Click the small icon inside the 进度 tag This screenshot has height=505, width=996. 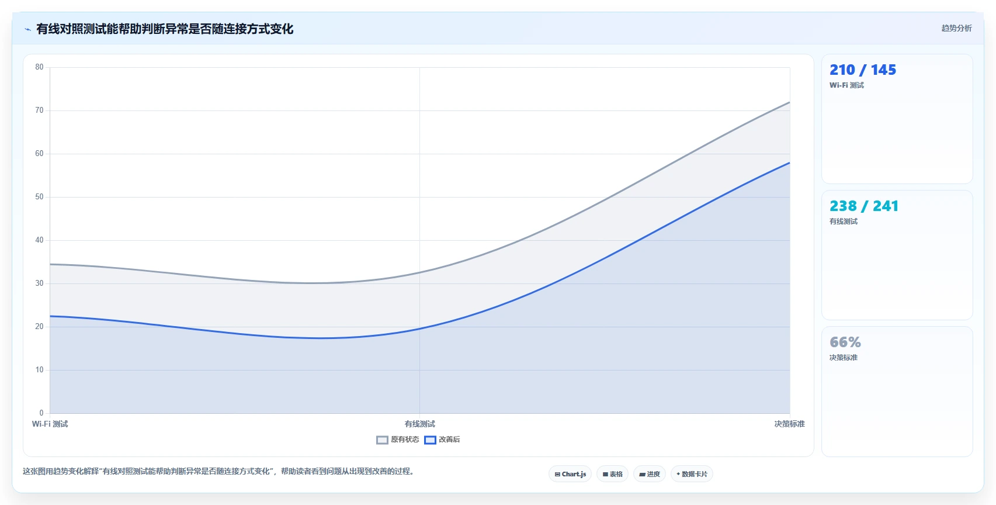tap(642, 475)
